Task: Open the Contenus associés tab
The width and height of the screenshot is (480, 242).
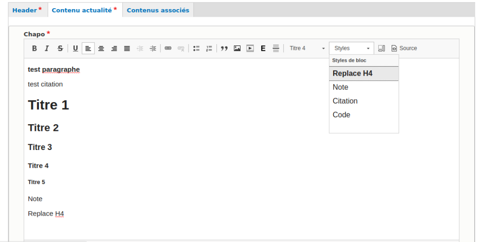Action: click(x=158, y=10)
